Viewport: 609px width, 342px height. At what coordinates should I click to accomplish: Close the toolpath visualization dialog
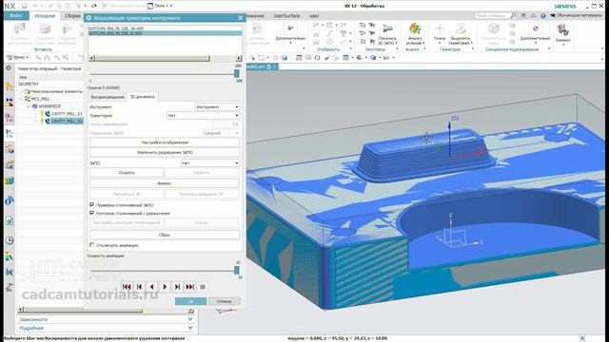pyautogui.click(x=240, y=18)
